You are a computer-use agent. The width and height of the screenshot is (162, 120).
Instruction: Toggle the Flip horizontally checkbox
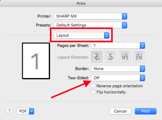[93, 92]
